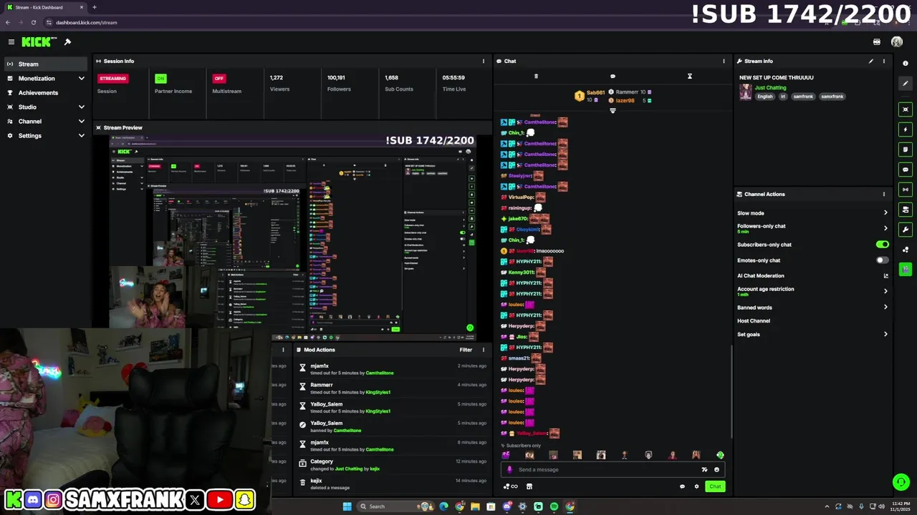The image size is (917, 515).
Task: Open Set goals options
Action: click(812, 334)
